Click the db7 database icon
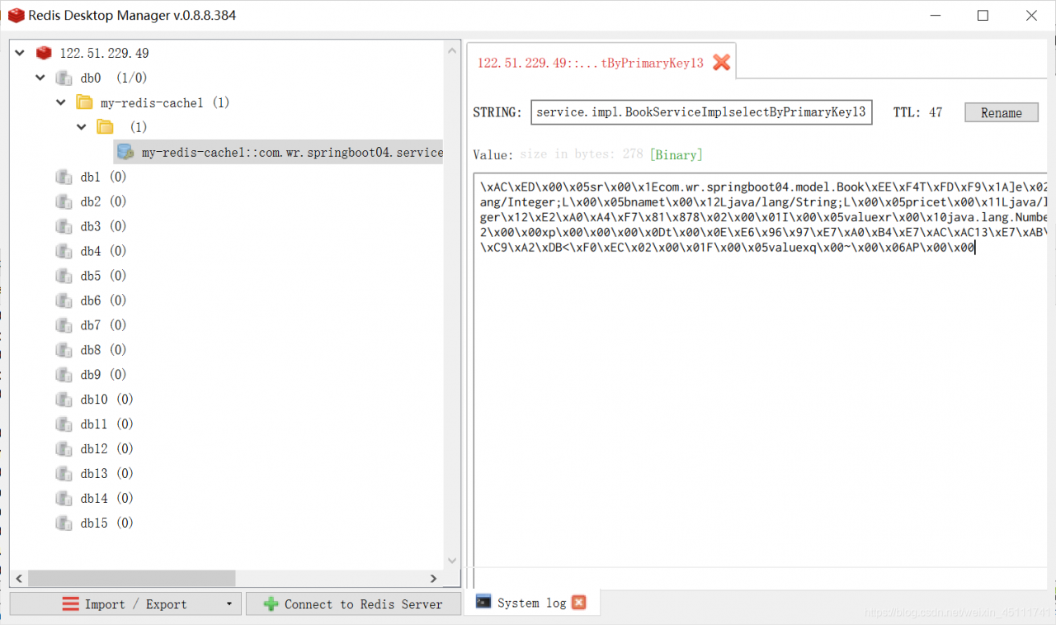1056x625 pixels. coord(64,325)
